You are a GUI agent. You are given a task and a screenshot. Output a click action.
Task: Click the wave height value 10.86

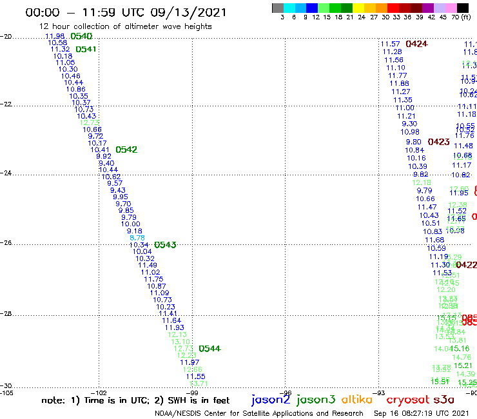(x=76, y=89)
